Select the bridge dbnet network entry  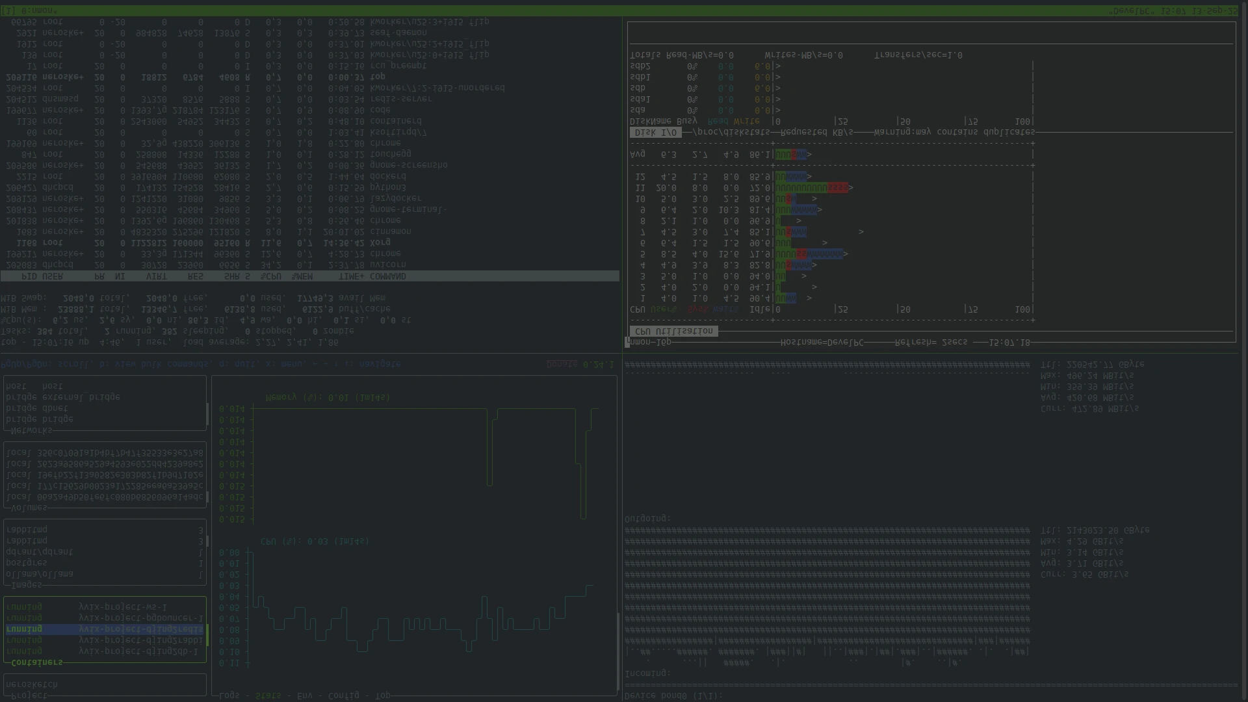(37, 408)
